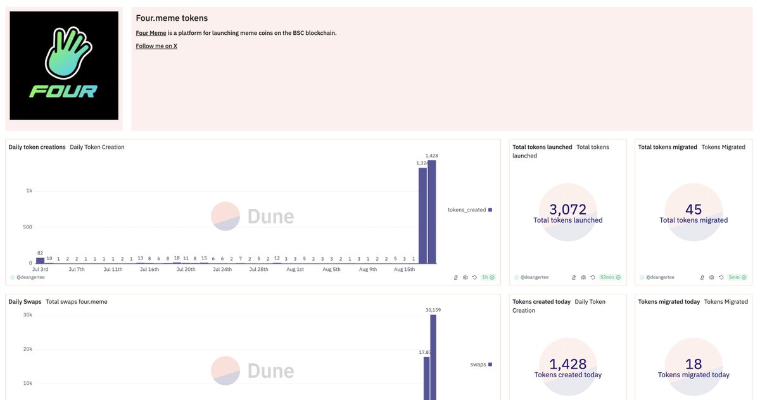The width and height of the screenshot is (760, 400).
Task: Toggle the tokens_created legend entry
Action: [x=470, y=209]
